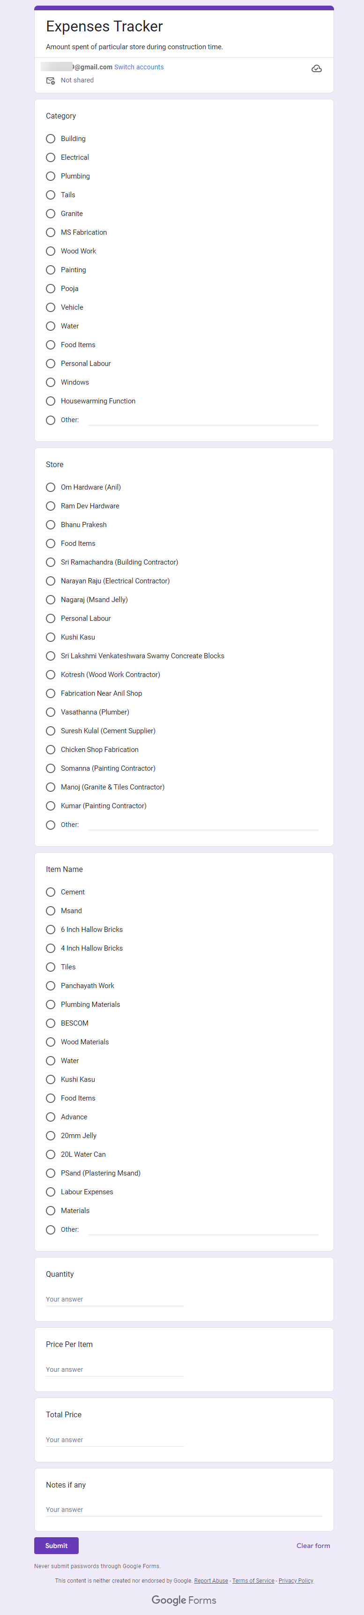Screen dimensions: 364x1615
Task: Choose Housewarming Function category
Action: (x=50, y=401)
